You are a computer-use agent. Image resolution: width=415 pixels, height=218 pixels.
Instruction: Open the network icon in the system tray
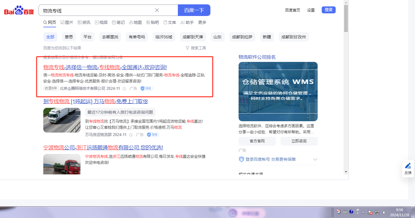(x=377, y=212)
